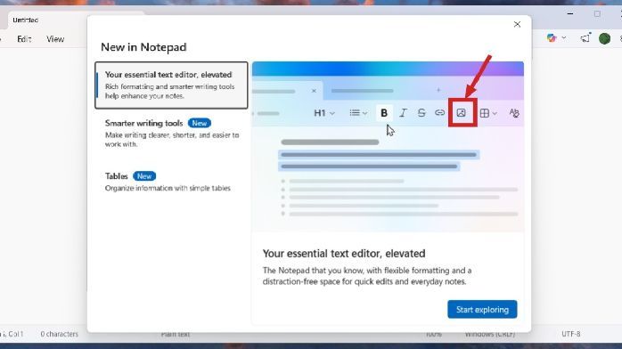Click the green account profile icon
This screenshot has width=622, height=349.
click(x=604, y=38)
